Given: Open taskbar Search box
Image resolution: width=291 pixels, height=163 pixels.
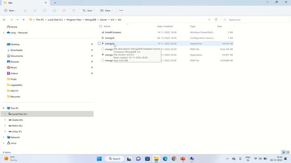Looking at the screenshot, I should click(115, 159).
